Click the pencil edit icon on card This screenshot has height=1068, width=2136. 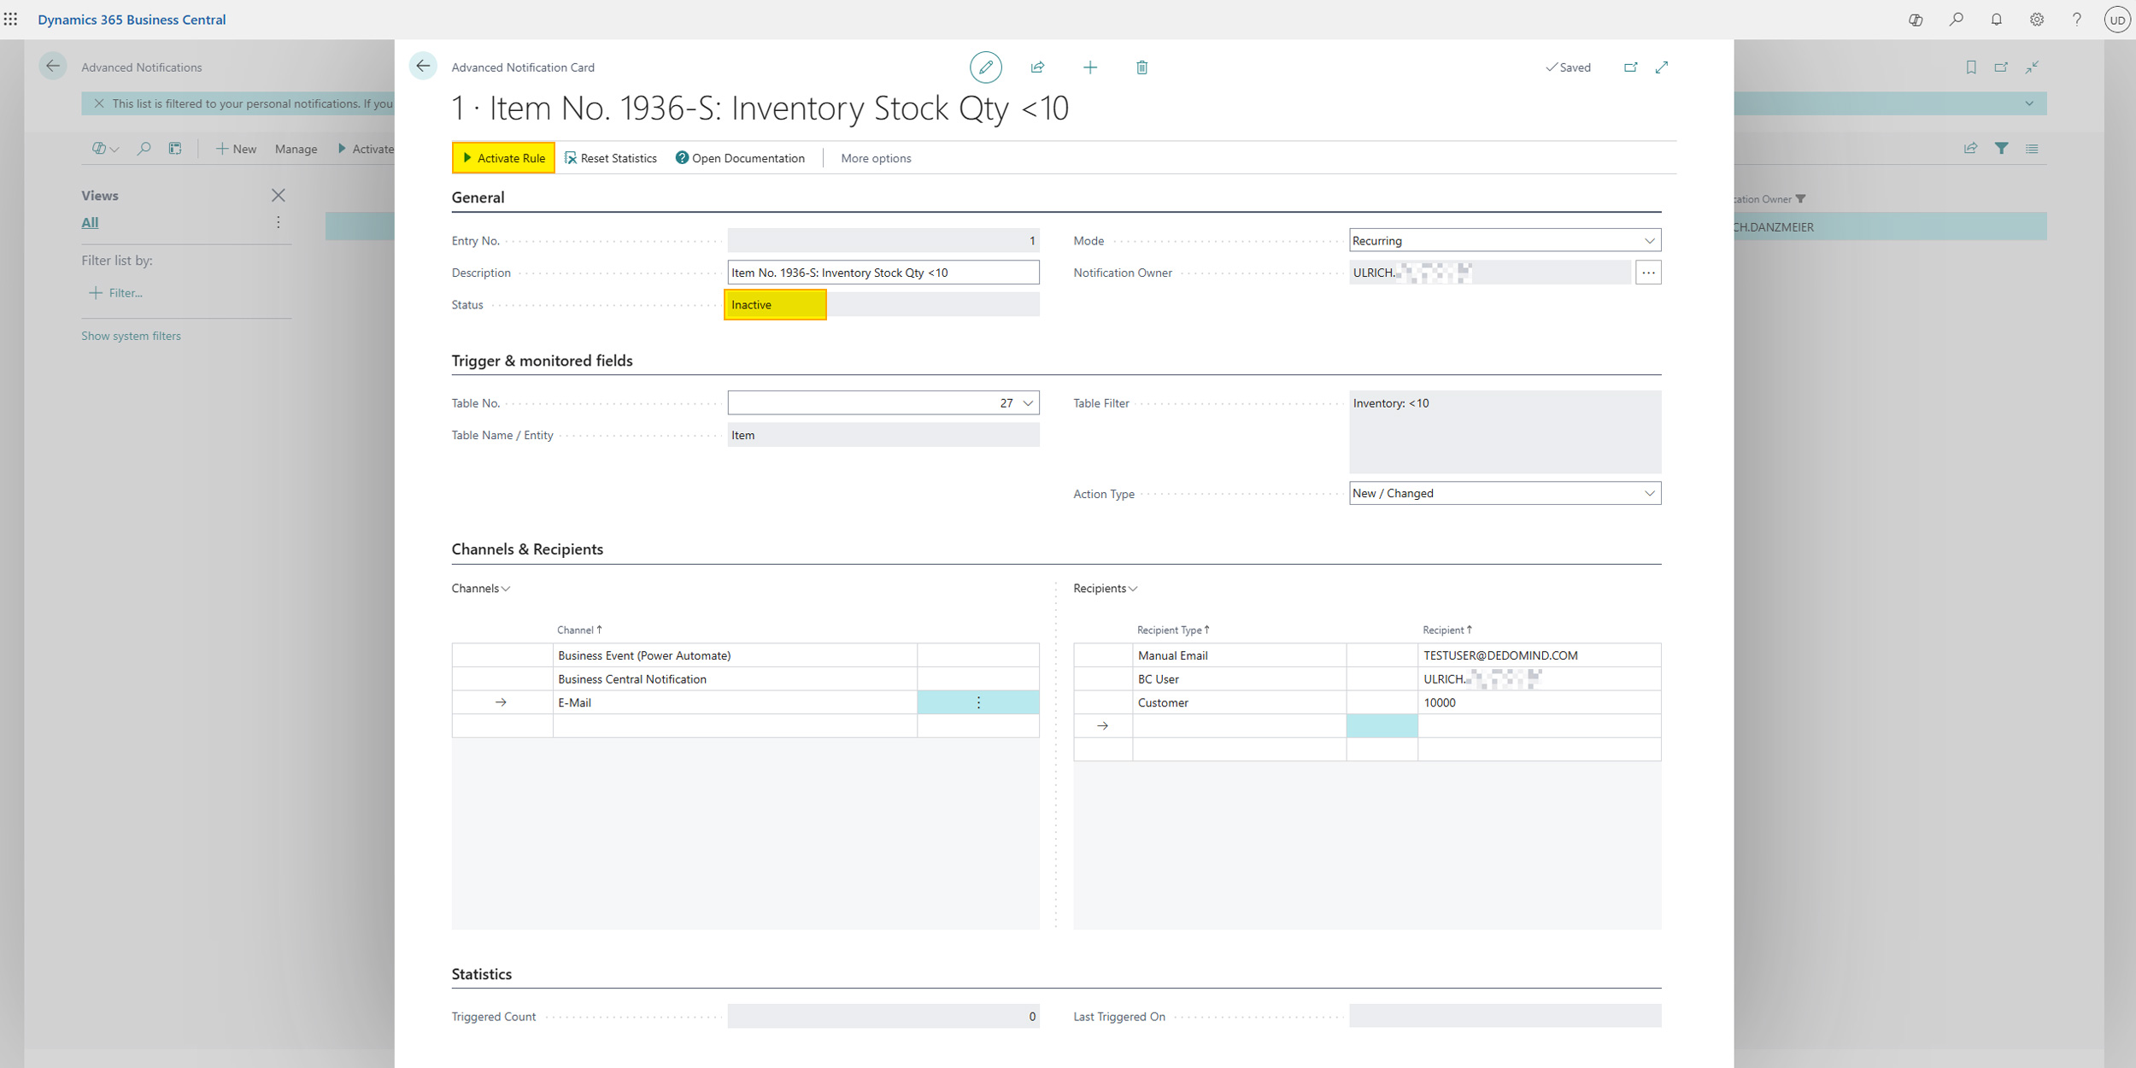click(985, 67)
